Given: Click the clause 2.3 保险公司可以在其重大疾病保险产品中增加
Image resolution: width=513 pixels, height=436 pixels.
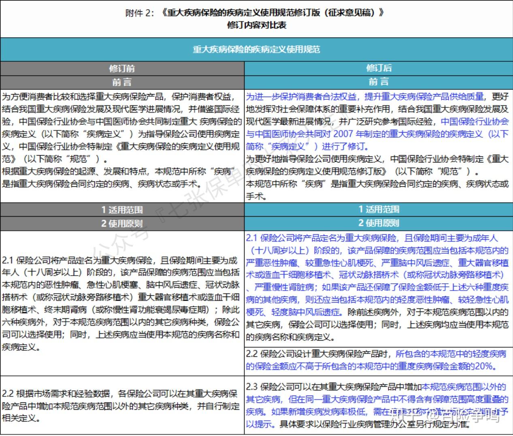Looking at the screenshot, I should pos(378,405).
